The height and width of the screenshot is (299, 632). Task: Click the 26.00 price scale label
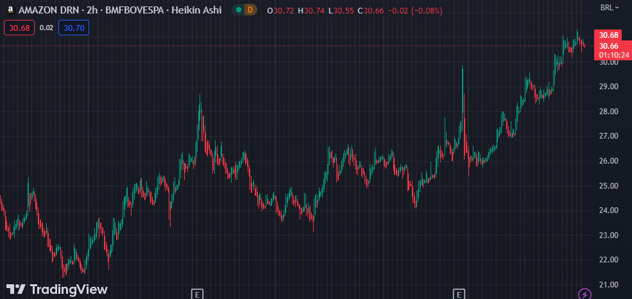point(609,161)
